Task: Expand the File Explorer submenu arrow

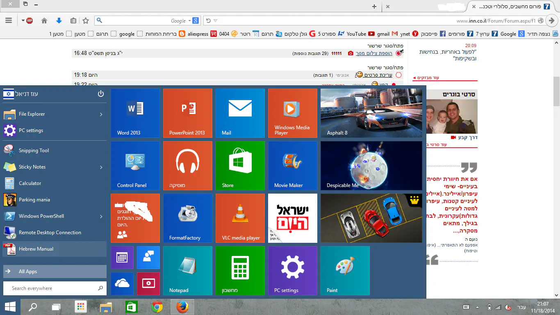Action: pos(101,114)
